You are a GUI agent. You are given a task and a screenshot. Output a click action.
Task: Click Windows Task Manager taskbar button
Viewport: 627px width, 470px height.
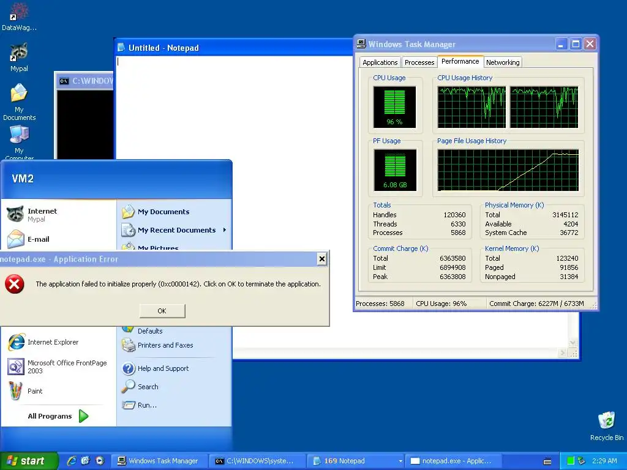click(159, 461)
